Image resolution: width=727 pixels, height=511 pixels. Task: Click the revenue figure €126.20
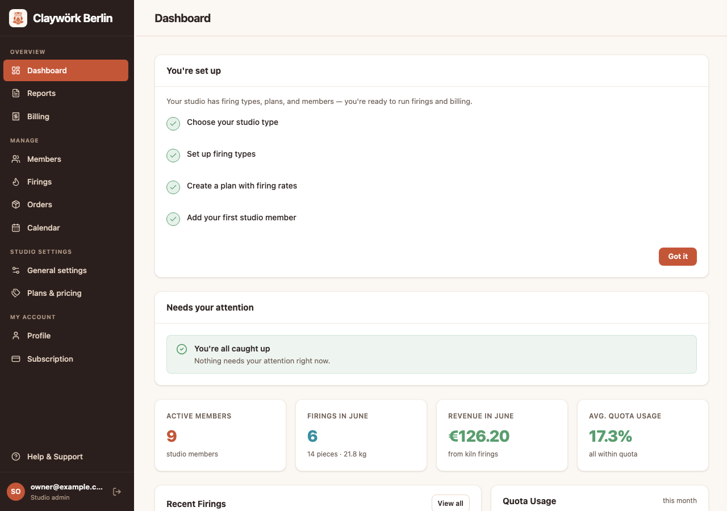479,436
